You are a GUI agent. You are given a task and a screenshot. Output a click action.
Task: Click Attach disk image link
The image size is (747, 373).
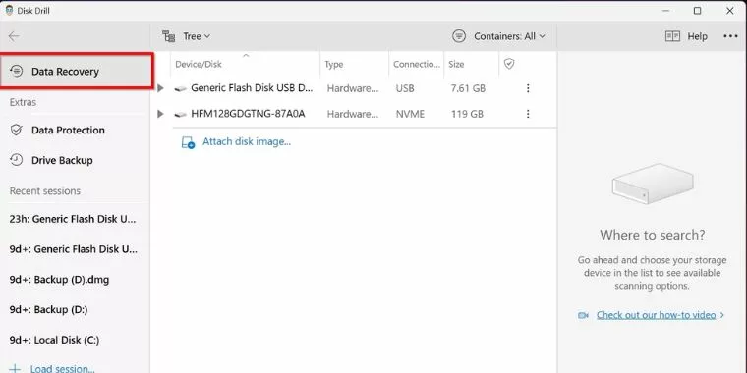247,141
